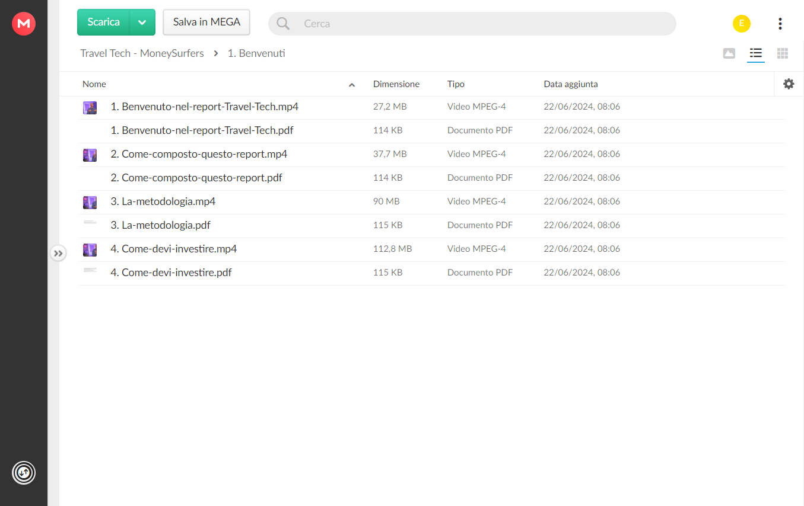804x506 pixels.
Task: Open the three-dot more options menu
Action: click(780, 24)
